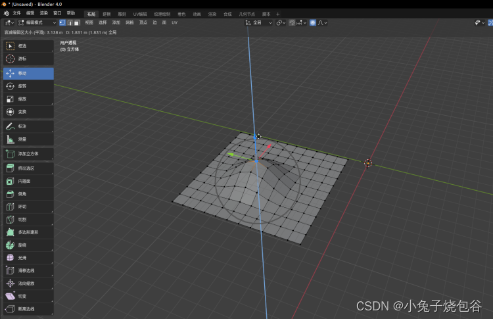Select the Bevel (倒角) tool
The height and width of the screenshot is (319, 493).
coord(28,194)
